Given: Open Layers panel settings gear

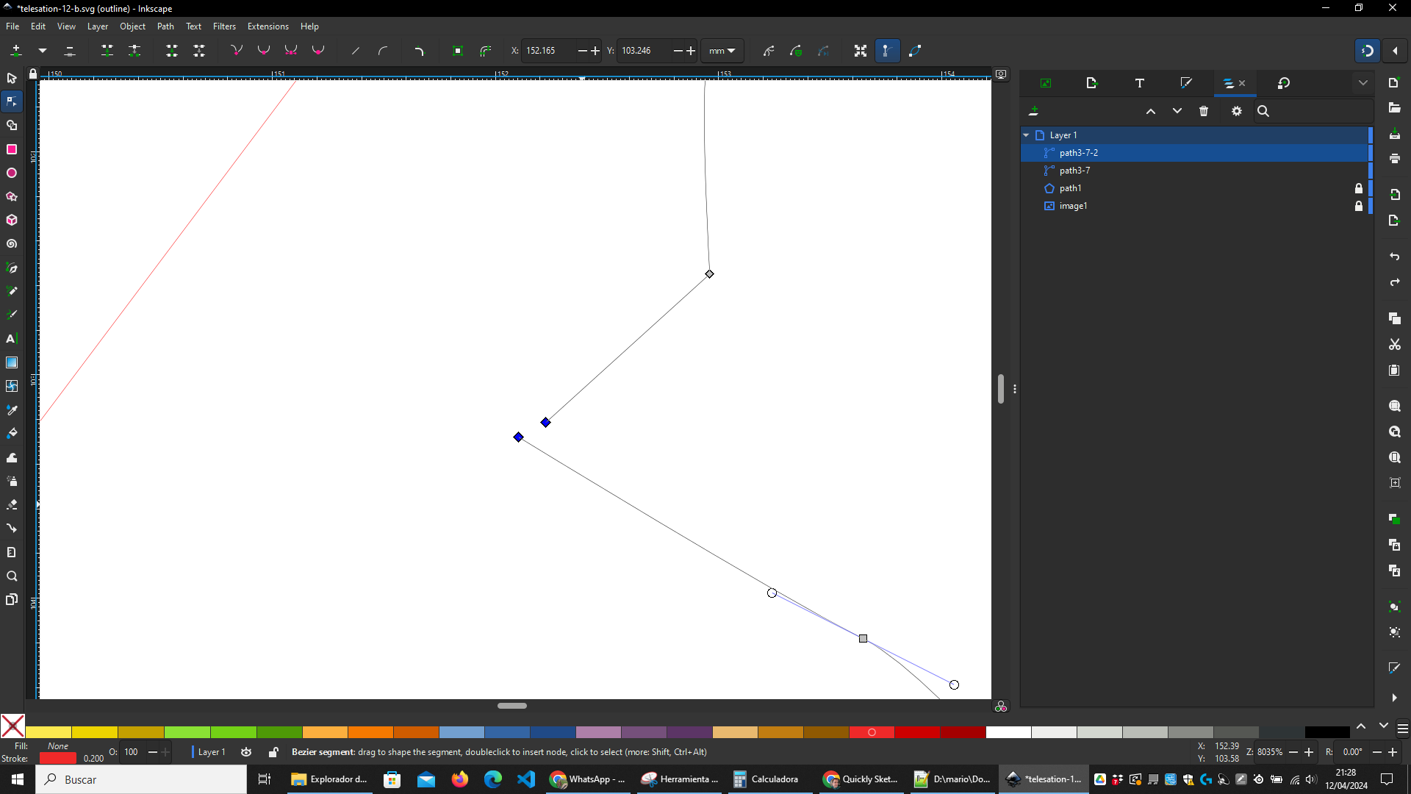Looking at the screenshot, I should [1237, 111].
